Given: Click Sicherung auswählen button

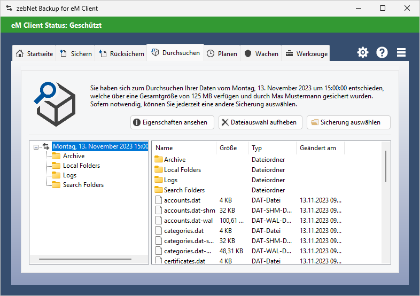Looking at the screenshot, I should point(348,122).
